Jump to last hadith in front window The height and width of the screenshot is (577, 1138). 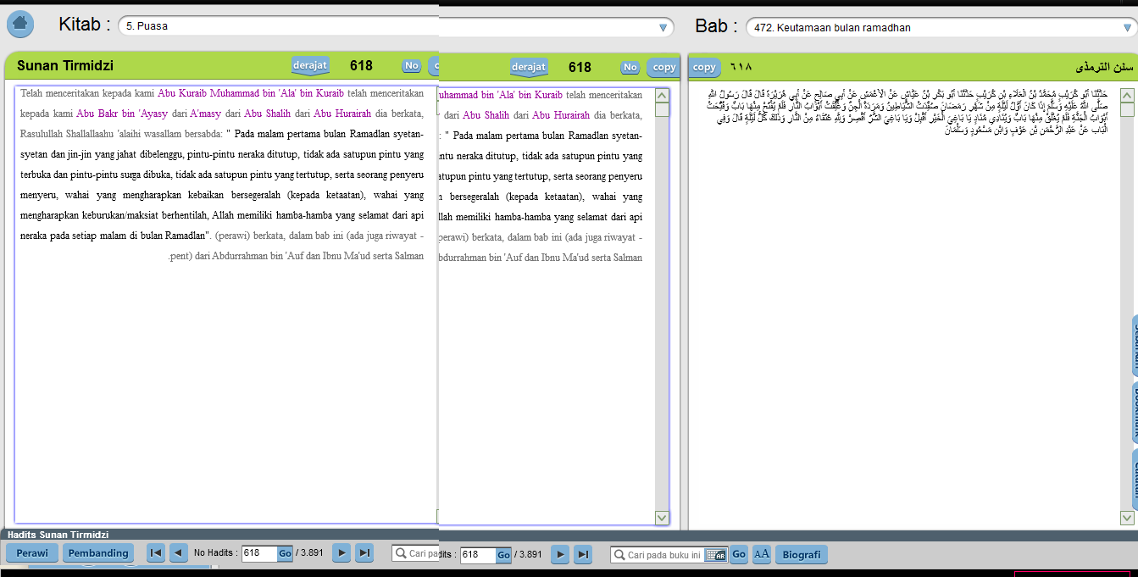pyautogui.click(x=364, y=553)
